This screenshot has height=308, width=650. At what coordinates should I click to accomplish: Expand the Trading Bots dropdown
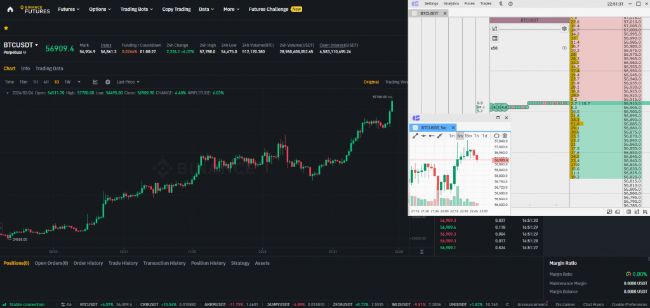tap(136, 9)
